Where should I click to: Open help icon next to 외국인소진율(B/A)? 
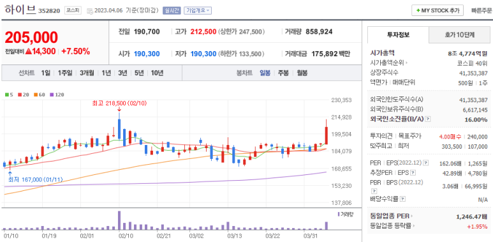click(x=428, y=119)
